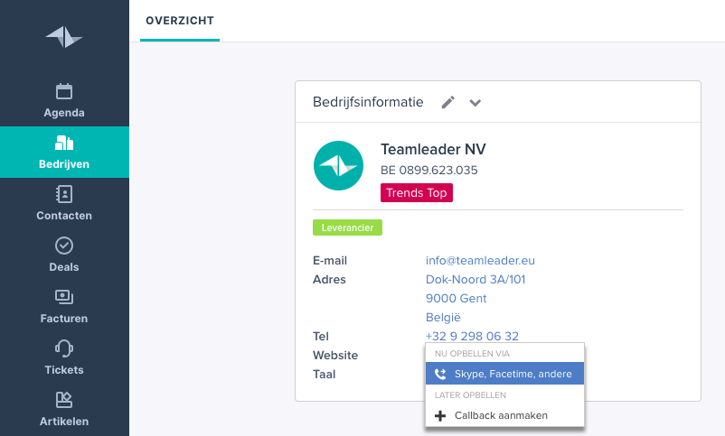Click the E-mail field label
Screen dimensions: 725x436
coord(330,261)
